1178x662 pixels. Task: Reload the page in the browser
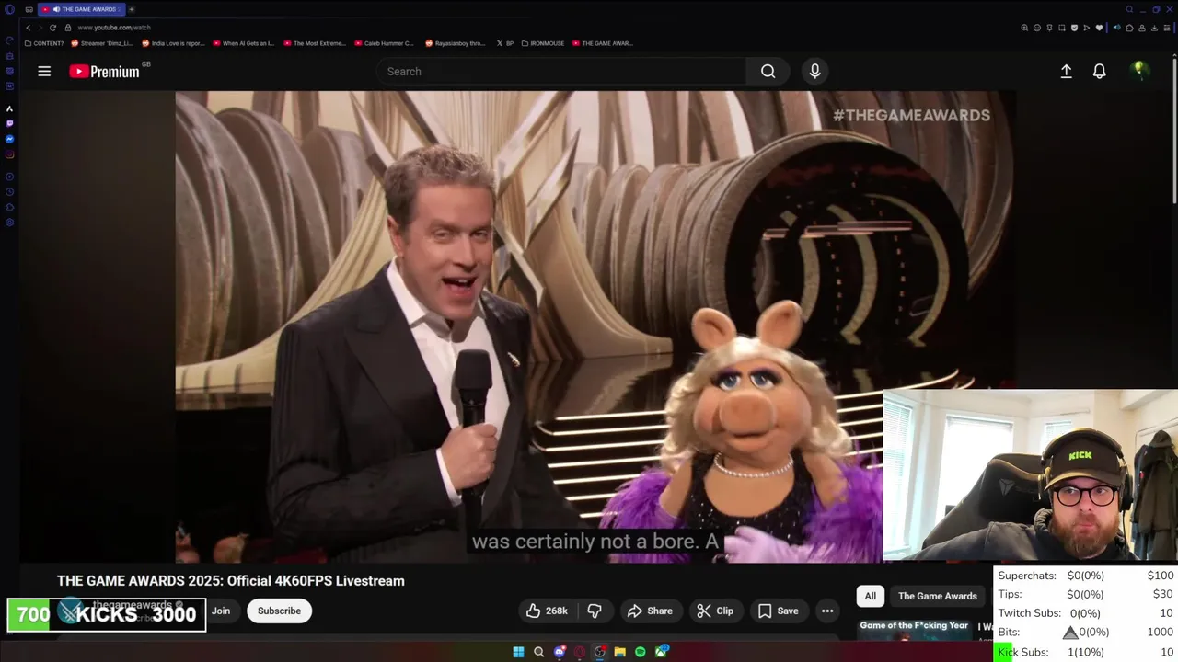52,28
